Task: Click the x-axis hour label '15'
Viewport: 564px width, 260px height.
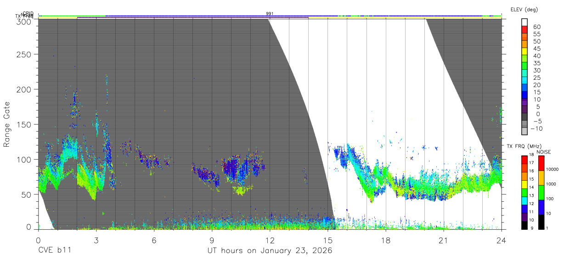Action: pyautogui.click(x=328, y=240)
